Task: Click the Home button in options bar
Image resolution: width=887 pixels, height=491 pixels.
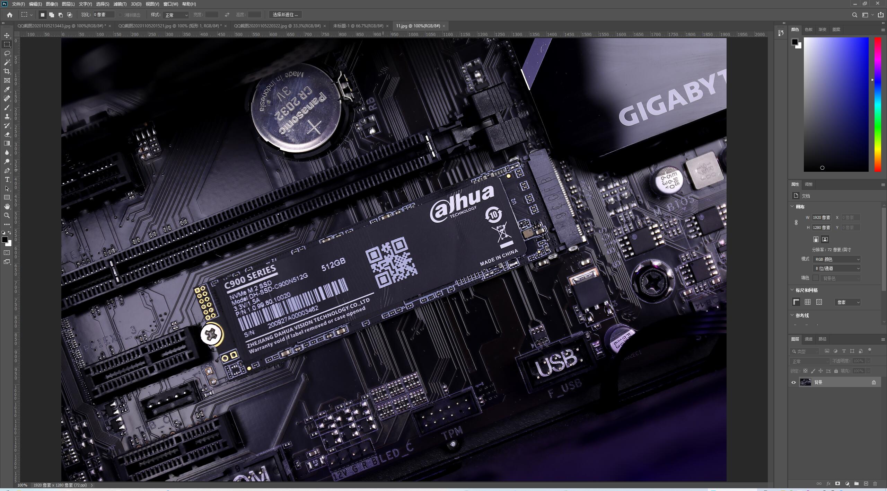Action: pyautogui.click(x=10, y=15)
